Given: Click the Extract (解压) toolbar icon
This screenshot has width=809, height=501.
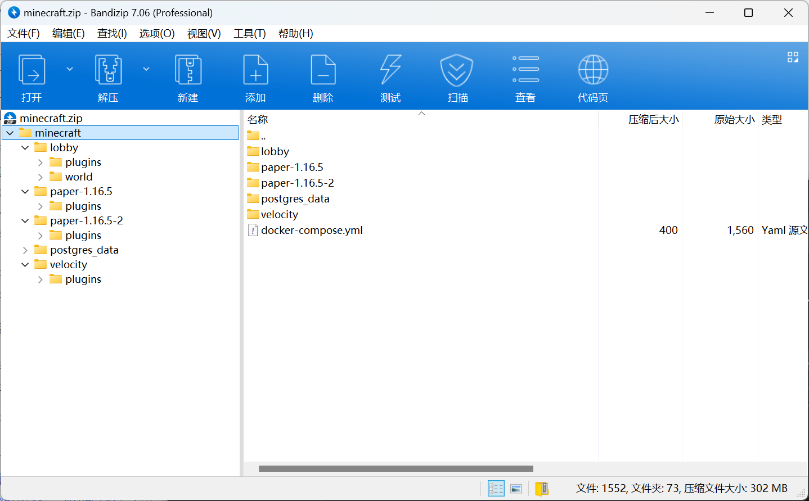Looking at the screenshot, I should coord(108,70).
